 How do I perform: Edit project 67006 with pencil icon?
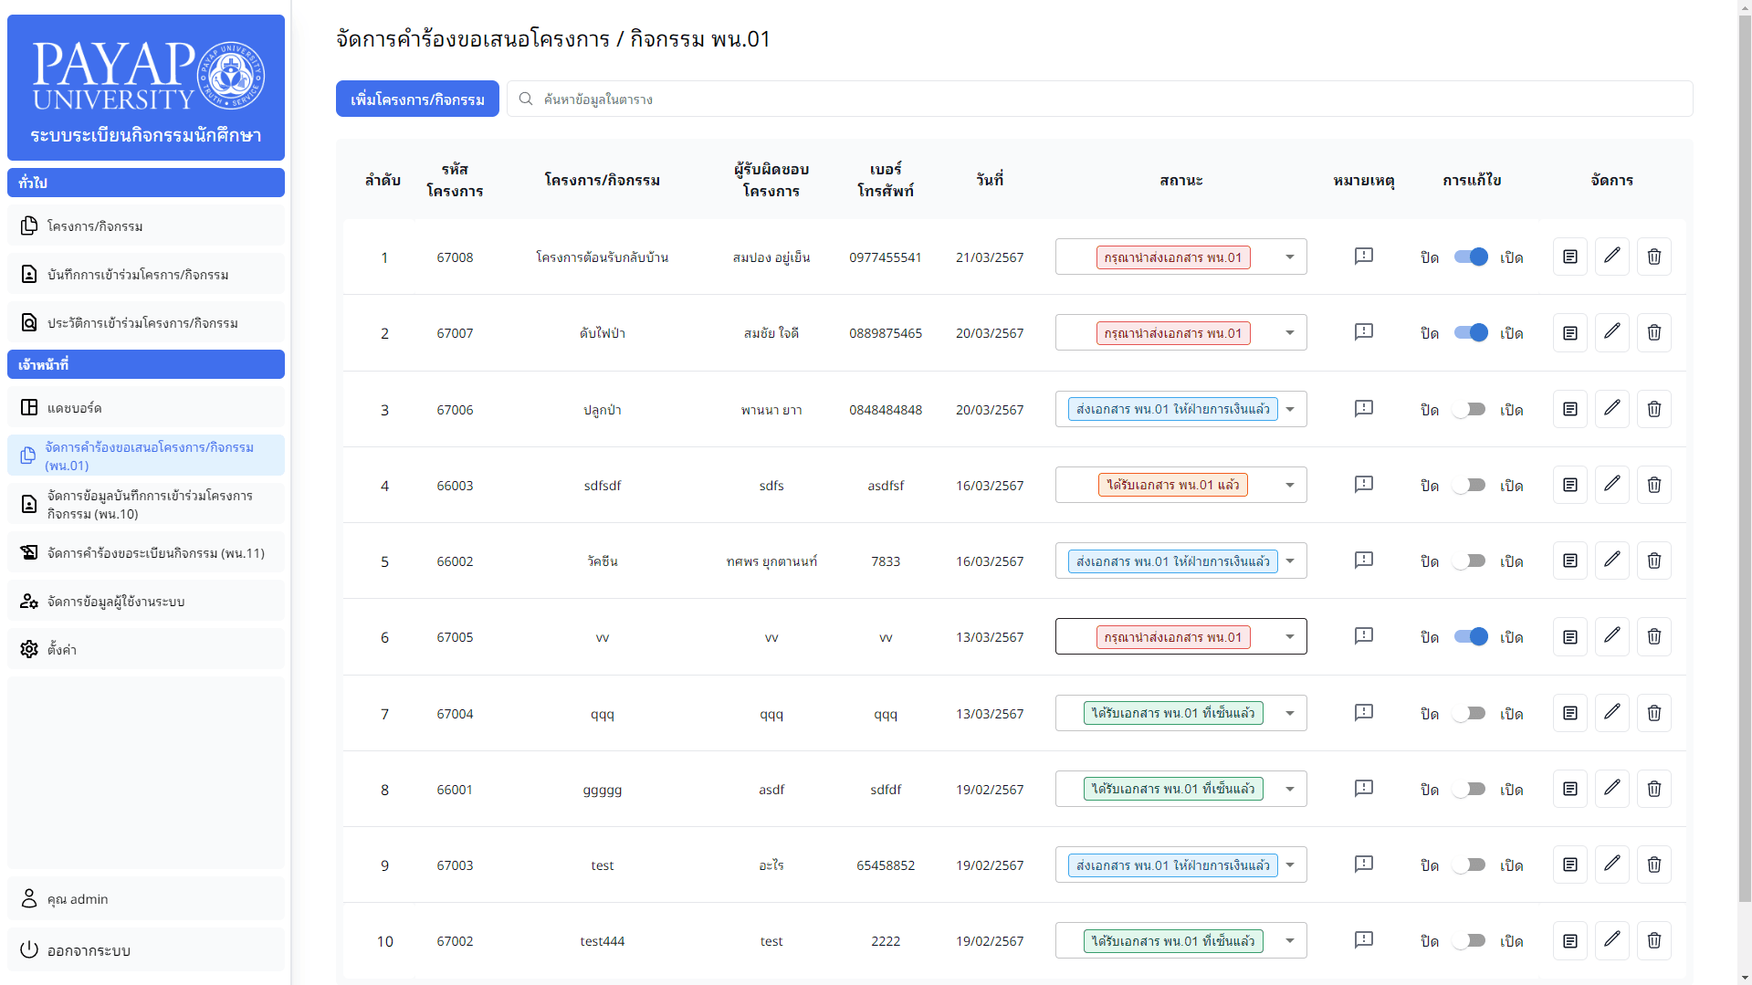pos(1612,409)
